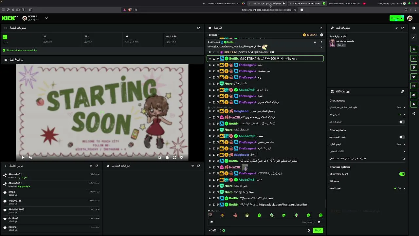
Task: Toggle the subscribers-only chat switch
Action: (402, 122)
